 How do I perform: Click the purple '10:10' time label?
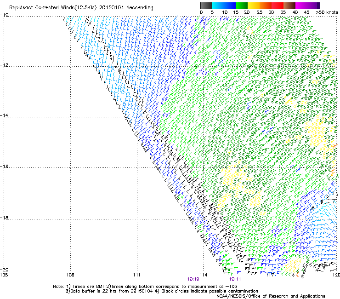[193, 279]
